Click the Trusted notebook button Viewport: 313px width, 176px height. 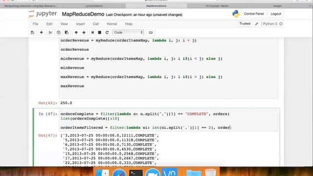245,24
